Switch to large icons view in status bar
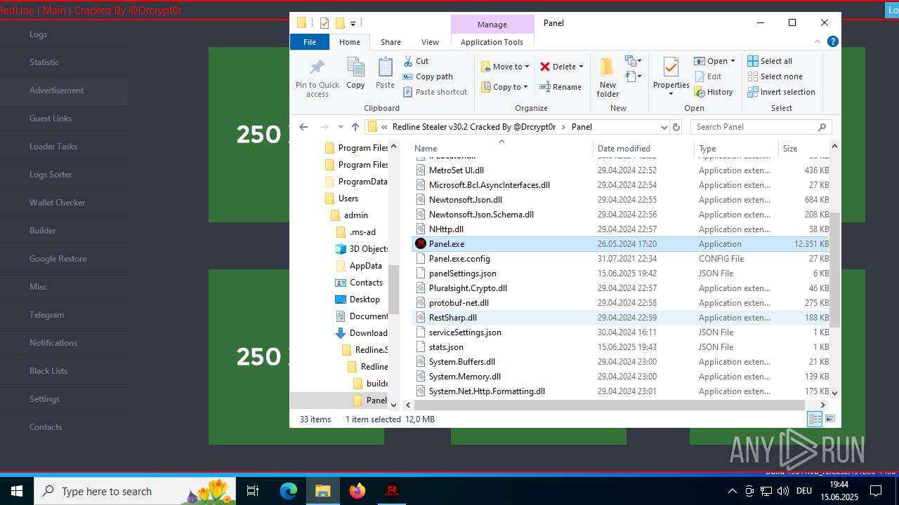The image size is (899, 505). coord(829,419)
